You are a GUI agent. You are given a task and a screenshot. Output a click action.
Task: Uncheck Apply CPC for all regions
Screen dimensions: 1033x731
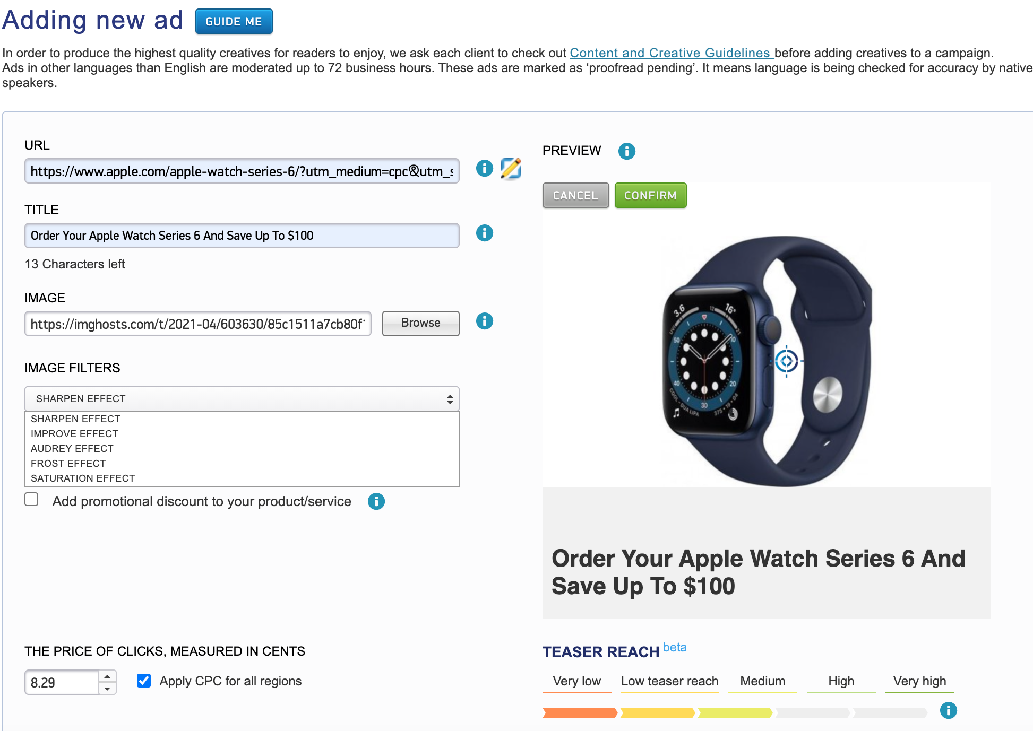[144, 681]
